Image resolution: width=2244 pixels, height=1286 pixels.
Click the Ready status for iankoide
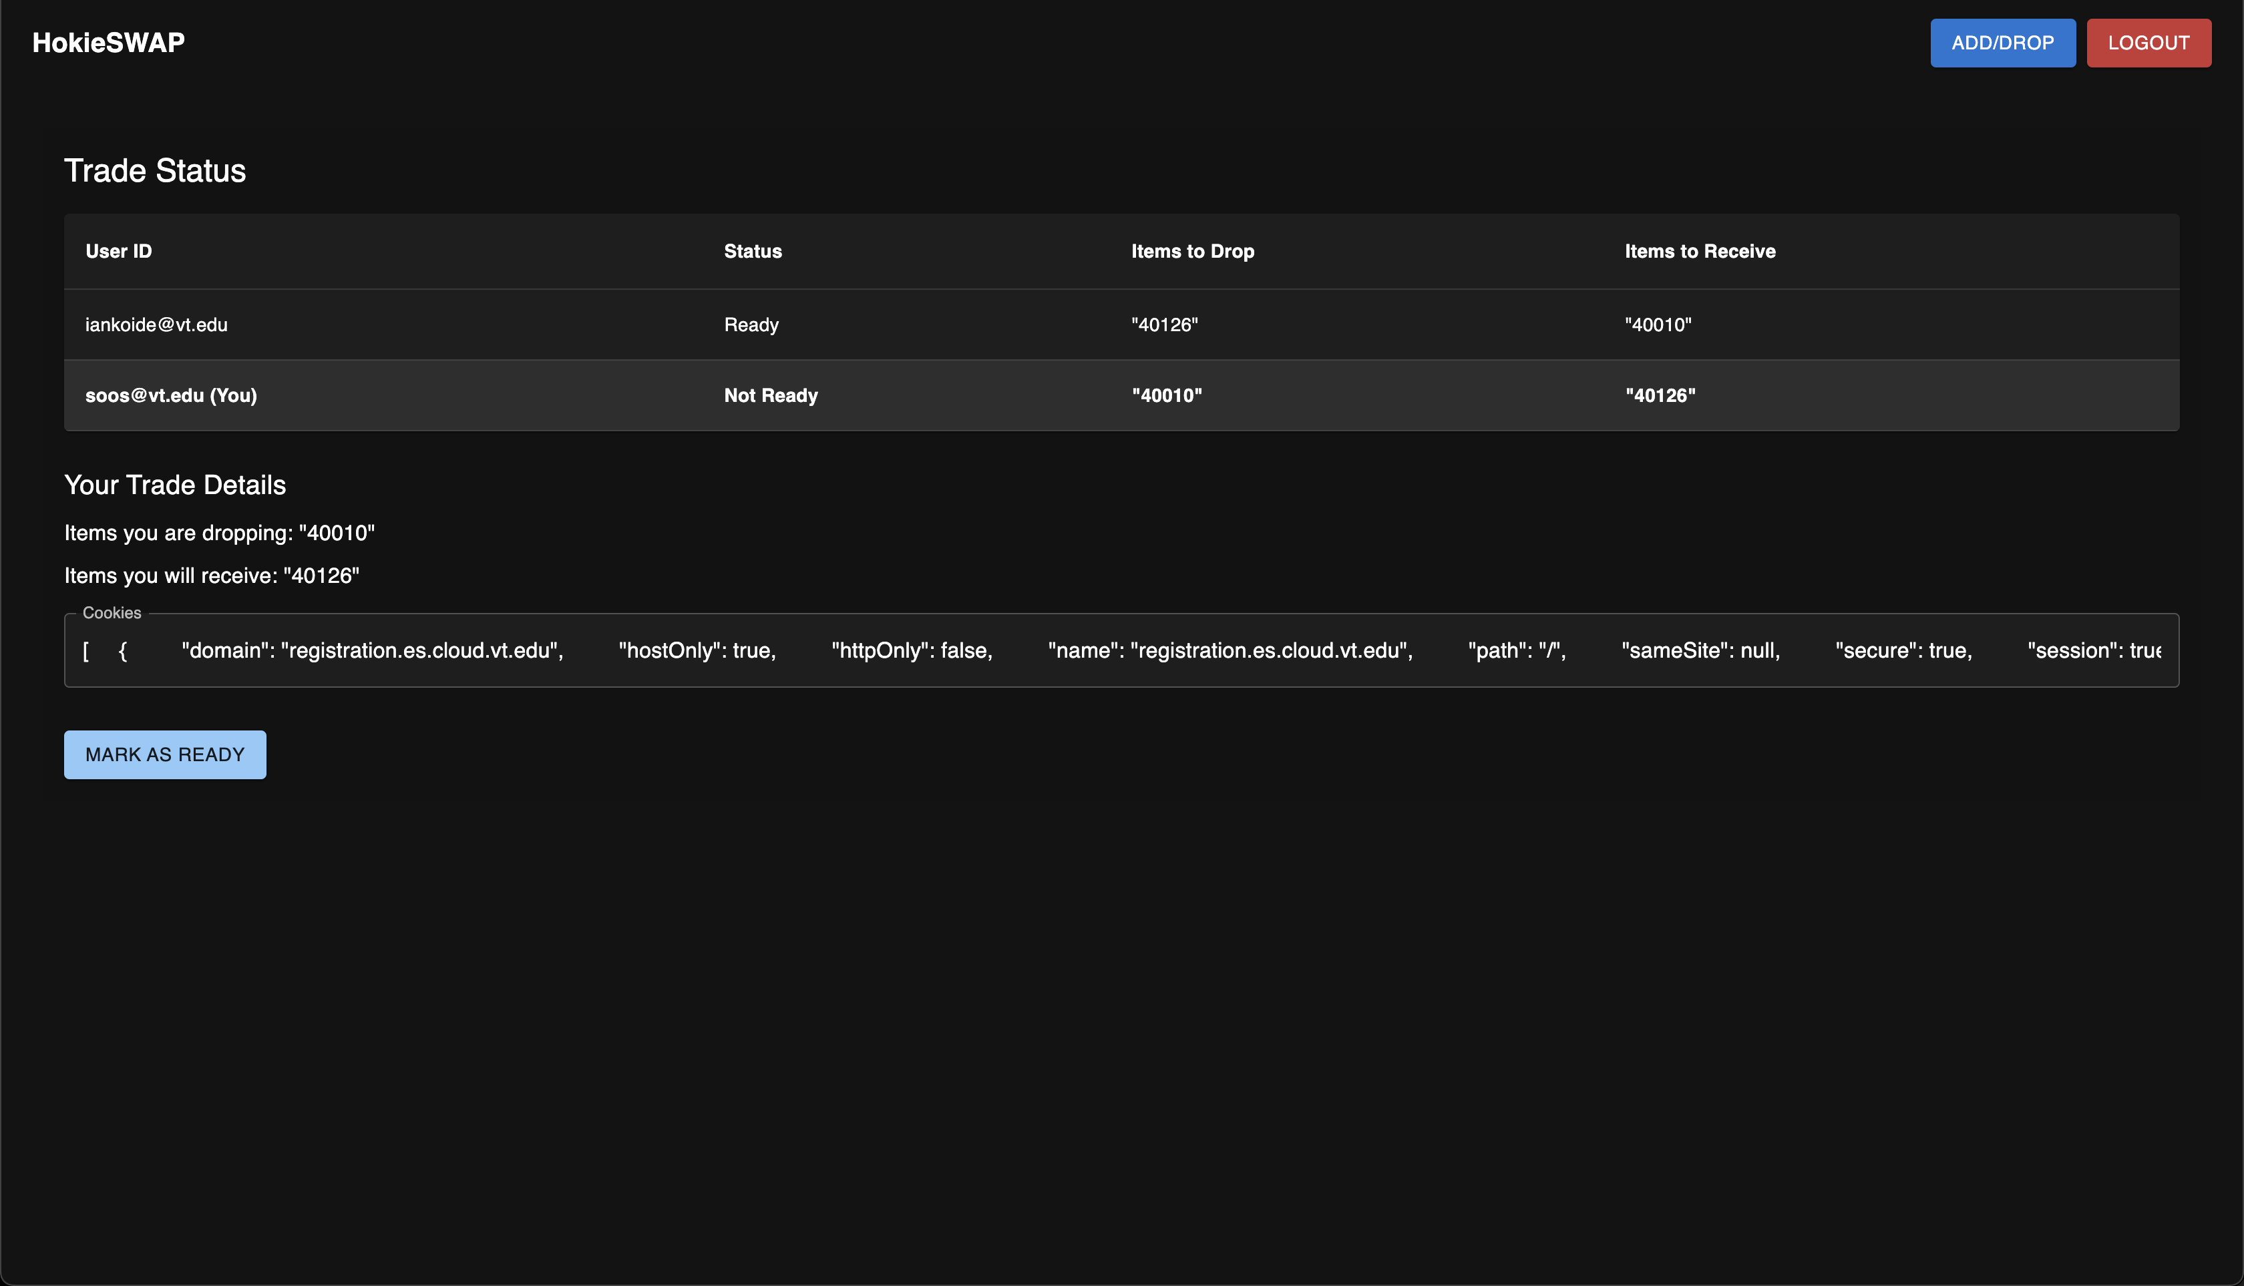(751, 325)
